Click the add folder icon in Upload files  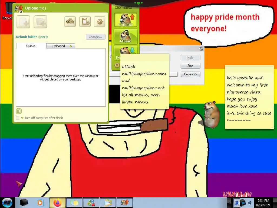pyautogui.click(x=41, y=22)
